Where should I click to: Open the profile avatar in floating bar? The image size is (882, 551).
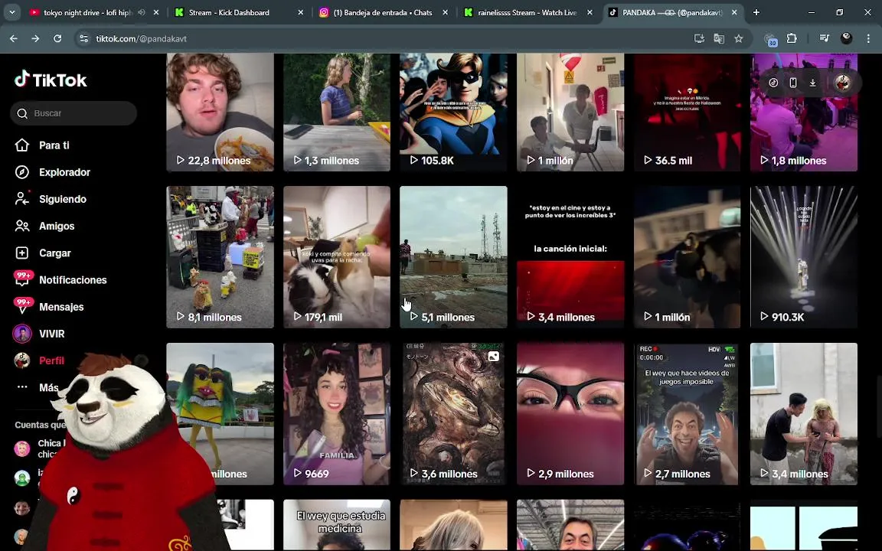tap(843, 83)
